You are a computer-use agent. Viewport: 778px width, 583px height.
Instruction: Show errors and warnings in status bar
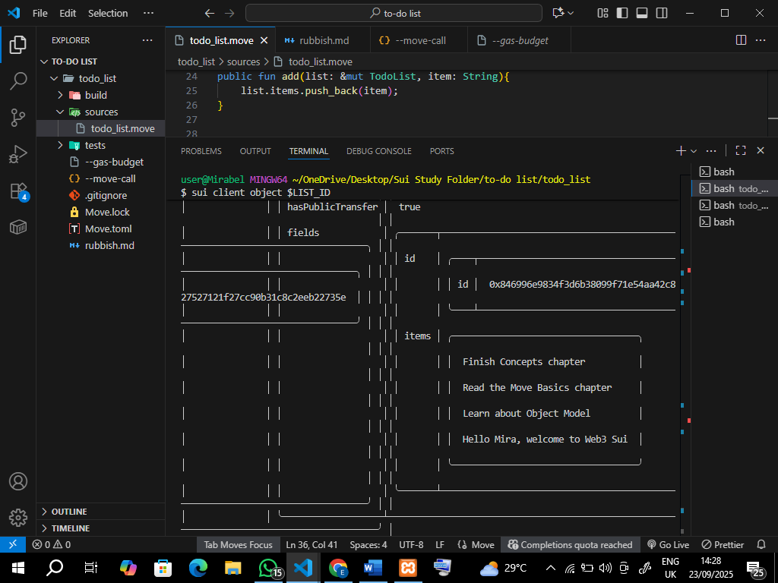click(52, 544)
